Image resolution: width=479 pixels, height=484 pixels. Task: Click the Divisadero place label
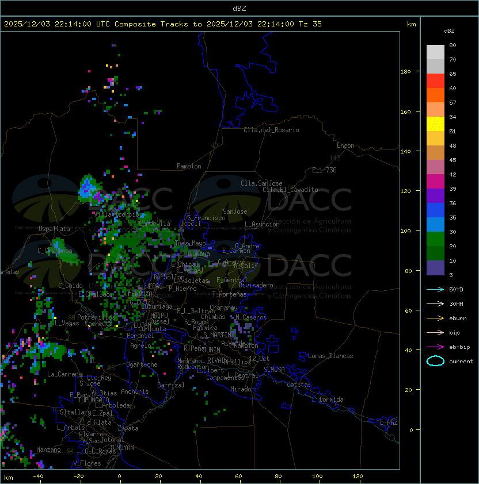click(256, 285)
